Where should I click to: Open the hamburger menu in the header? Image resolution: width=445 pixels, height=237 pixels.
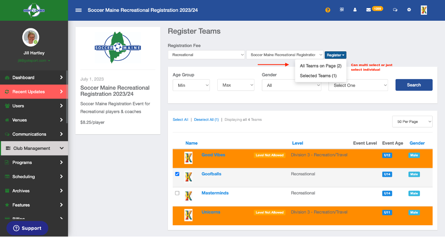tap(78, 10)
